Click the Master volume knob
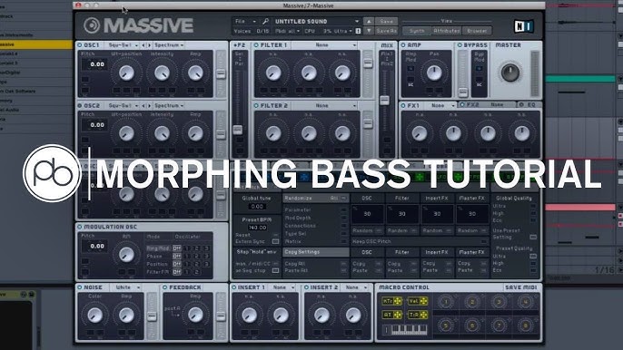Image resolution: width=623 pixels, height=350 pixels. pos(509,73)
